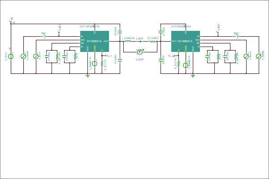Click the DUT1 BTN8962TA label text

[x=90, y=26]
